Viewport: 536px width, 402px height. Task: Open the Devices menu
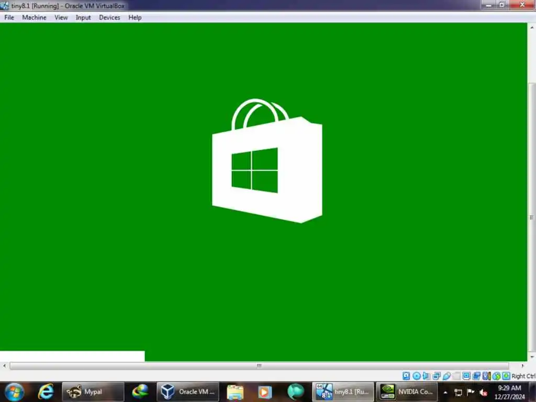pos(109,17)
